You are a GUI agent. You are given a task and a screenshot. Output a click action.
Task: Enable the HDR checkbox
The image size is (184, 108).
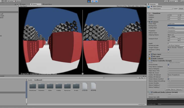coord(168,51)
